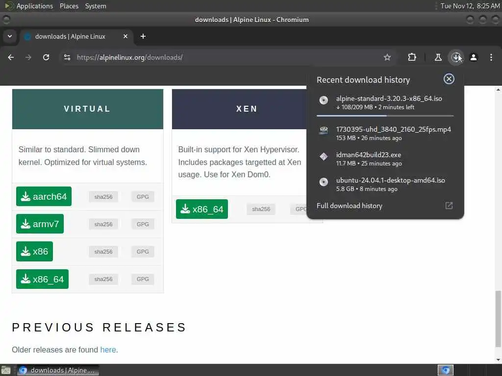502x376 pixels.
Task: Open Full download history
Action: coord(385,206)
